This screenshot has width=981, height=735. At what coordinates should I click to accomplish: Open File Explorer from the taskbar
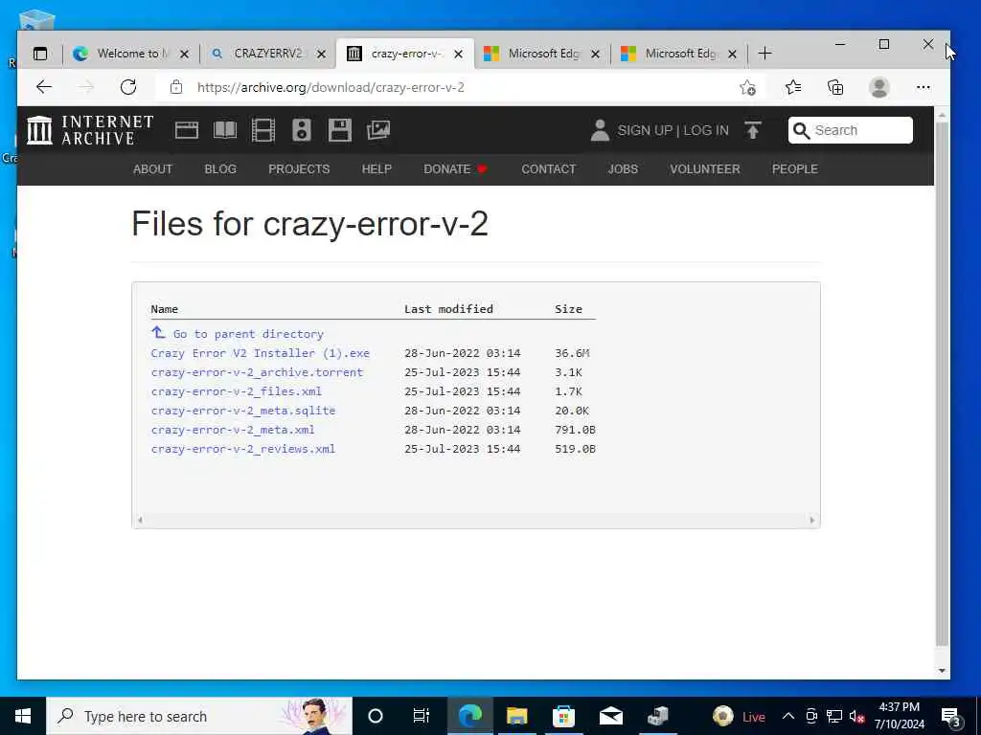tap(516, 716)
